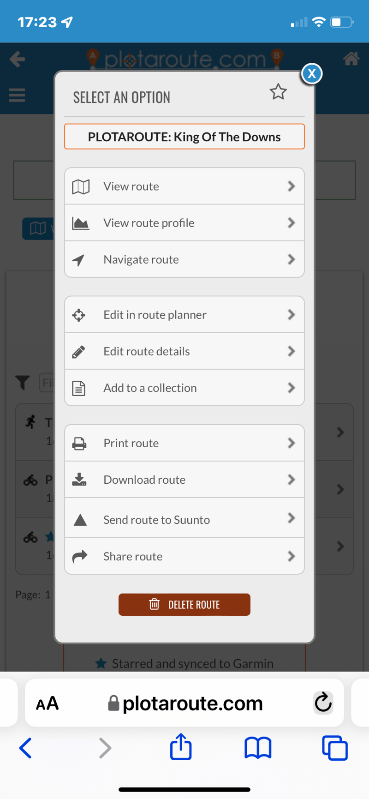Open View route profile

point(184,223)
